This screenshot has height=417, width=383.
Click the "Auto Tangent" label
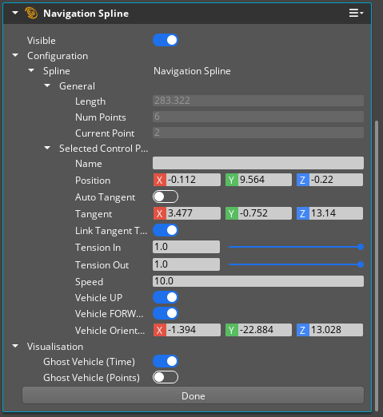tap(105, 197)
